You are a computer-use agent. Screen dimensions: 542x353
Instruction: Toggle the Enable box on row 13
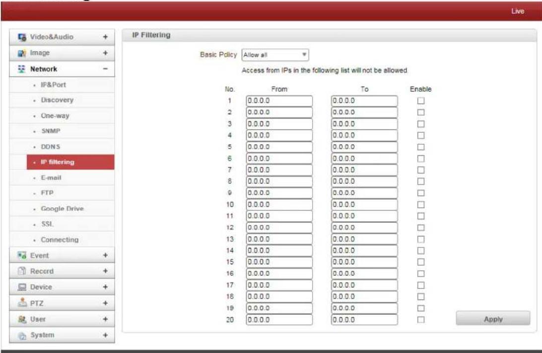click(x=421, y=239)
